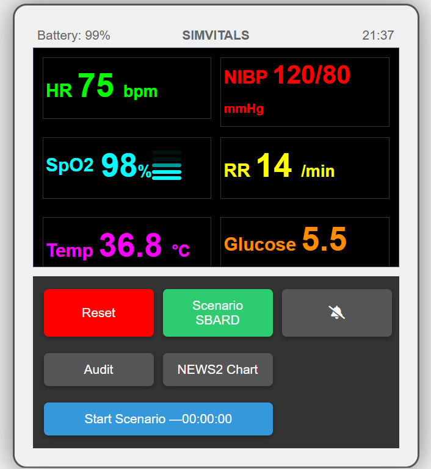
Task: Click the mmHg unit label
Action: (x=244, y=109)
